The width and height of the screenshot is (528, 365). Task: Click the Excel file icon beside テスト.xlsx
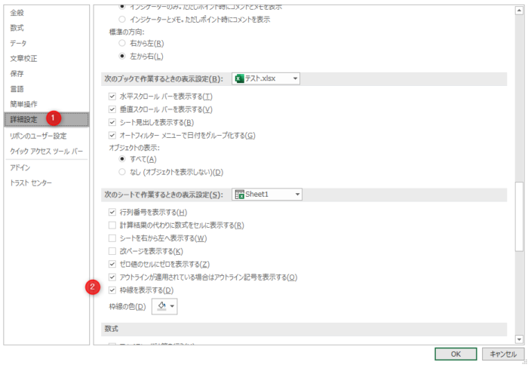(x=241, y=78)
